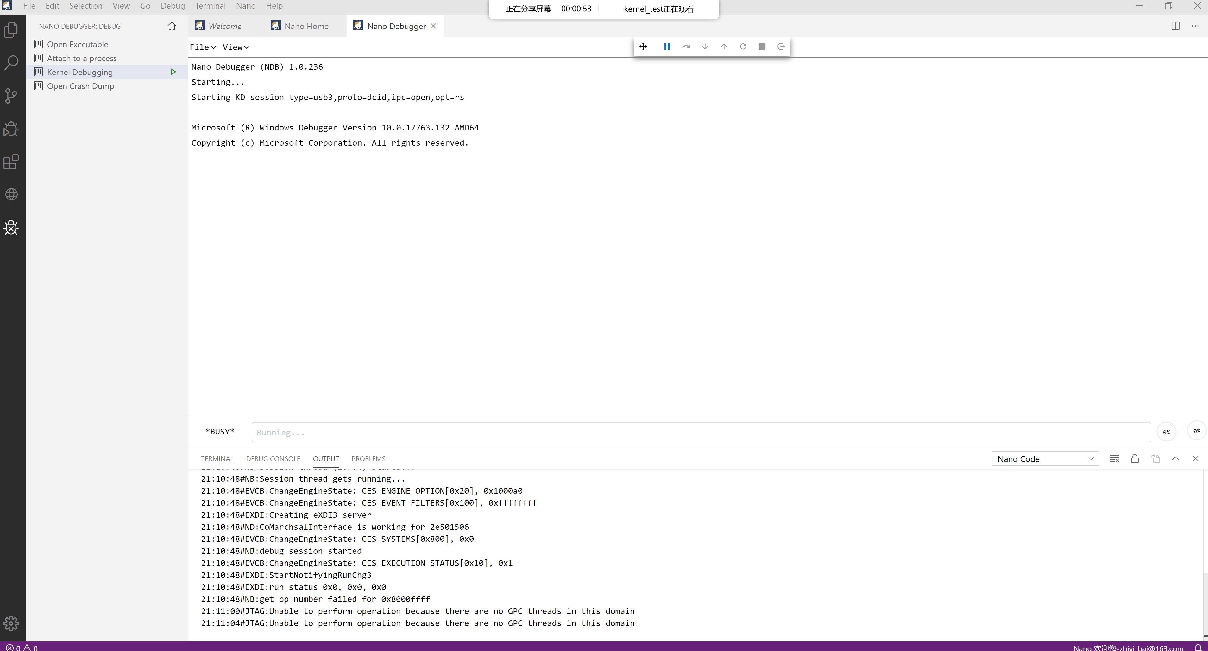Open the globe icon in activity bar
The image size is (1208, 651).
[11, 194]
